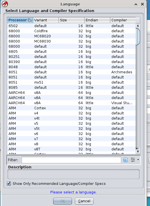Screen dimensions: 150x206
Task: Select the 80251 processor row
Action: (71, 56)
